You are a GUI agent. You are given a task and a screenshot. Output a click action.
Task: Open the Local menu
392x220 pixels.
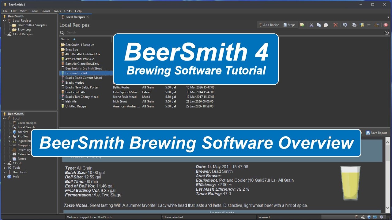[x=34, y=11]
